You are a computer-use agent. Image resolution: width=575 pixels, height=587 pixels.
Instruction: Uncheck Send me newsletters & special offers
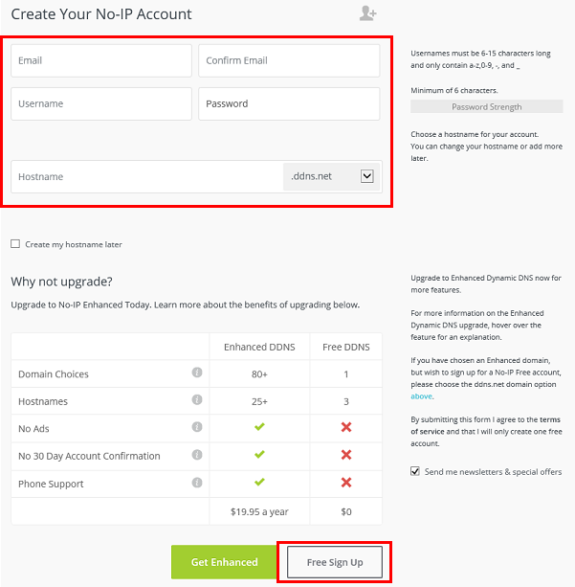tap(415, 471)
